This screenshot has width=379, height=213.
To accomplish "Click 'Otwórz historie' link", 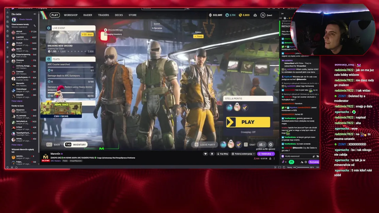I will (x=25, y=20).
